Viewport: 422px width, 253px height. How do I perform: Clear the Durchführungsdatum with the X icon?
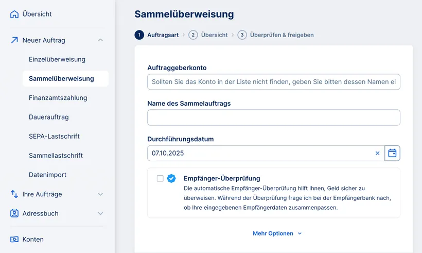click(377, 153)
